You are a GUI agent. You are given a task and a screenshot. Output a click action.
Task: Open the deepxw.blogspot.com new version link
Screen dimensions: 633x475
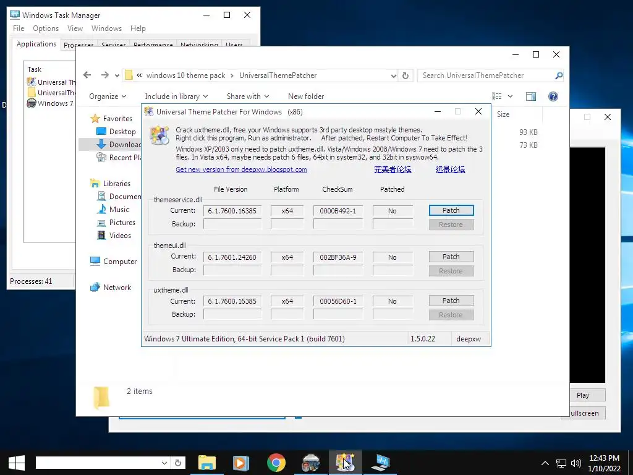pyautogui.click(x=241, y=169)
